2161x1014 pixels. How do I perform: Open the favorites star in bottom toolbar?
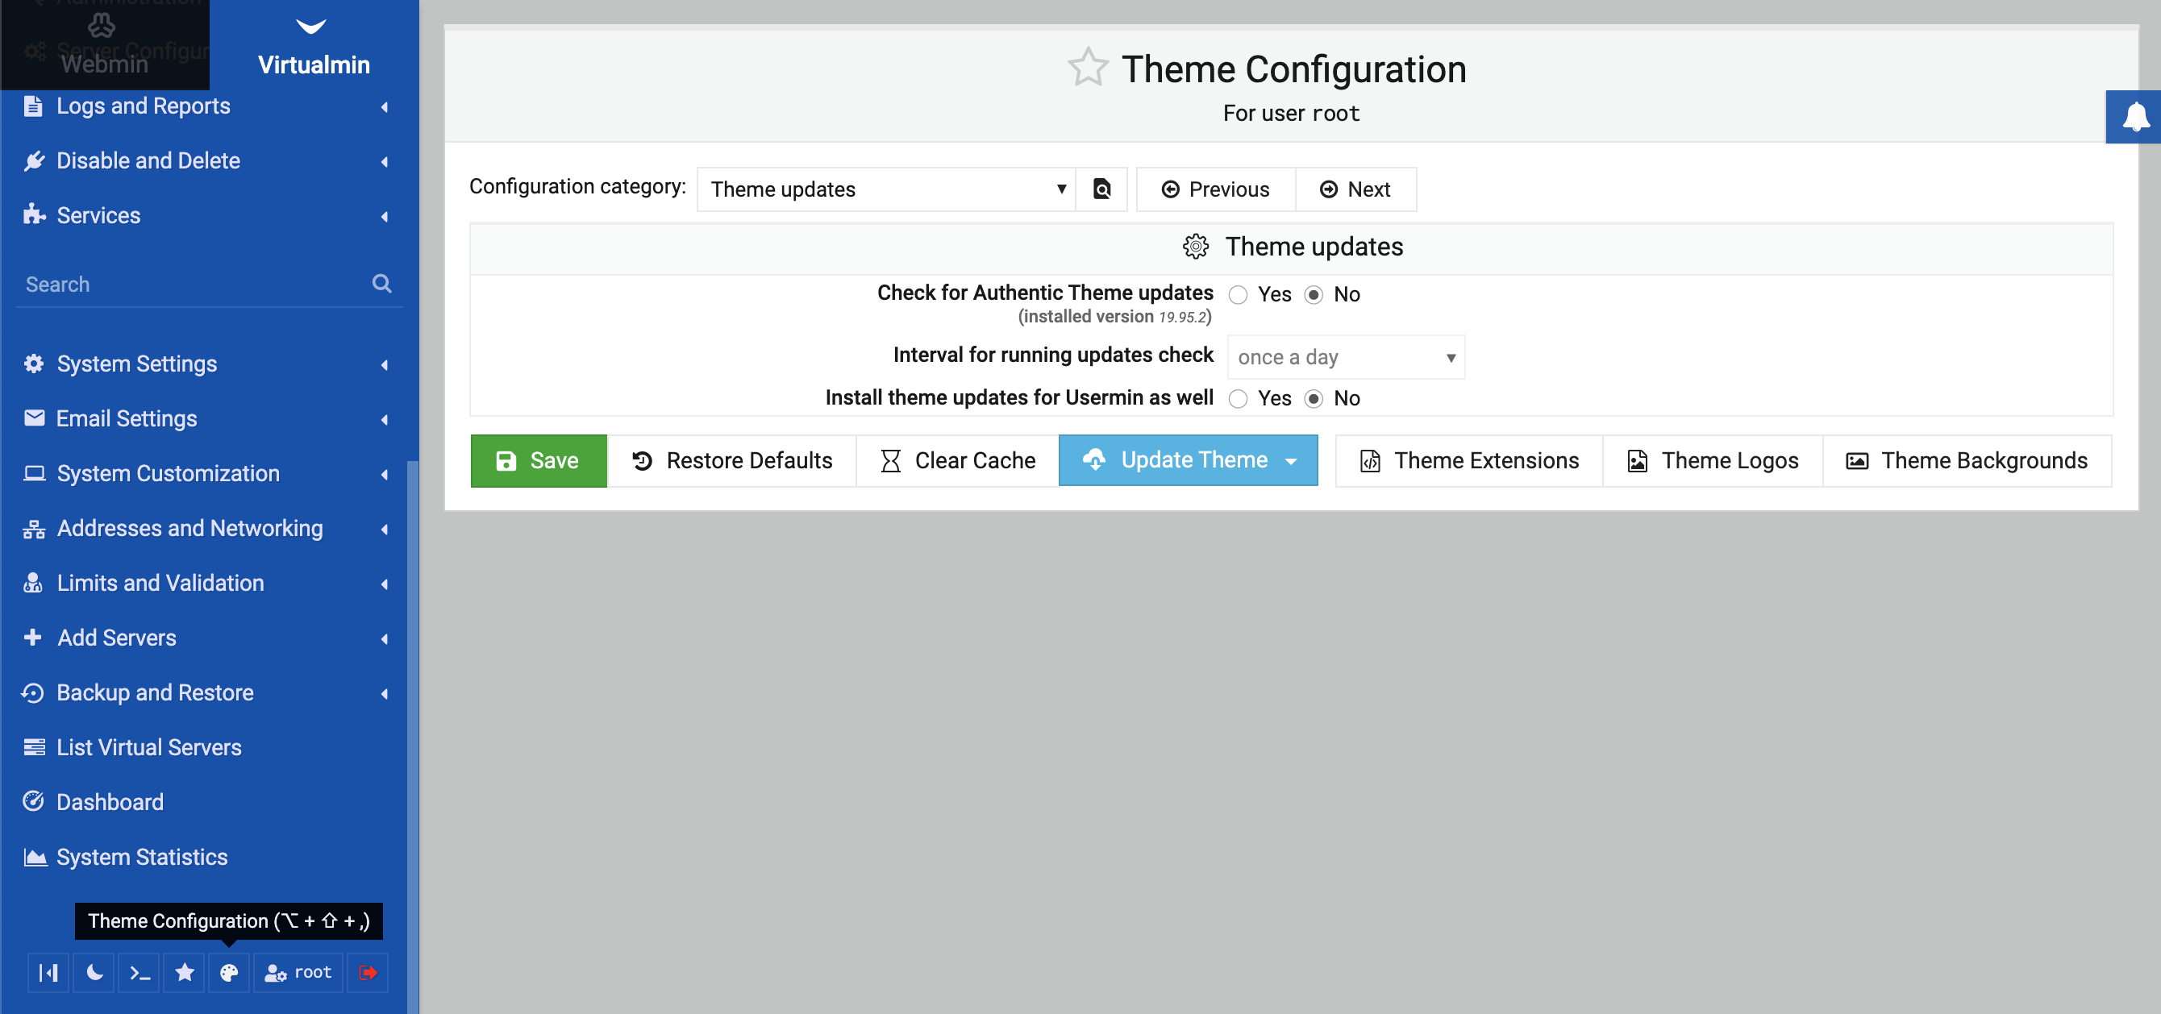[185, 972]
